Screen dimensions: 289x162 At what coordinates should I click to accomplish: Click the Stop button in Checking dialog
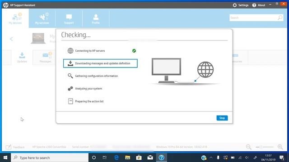(222, 118)
